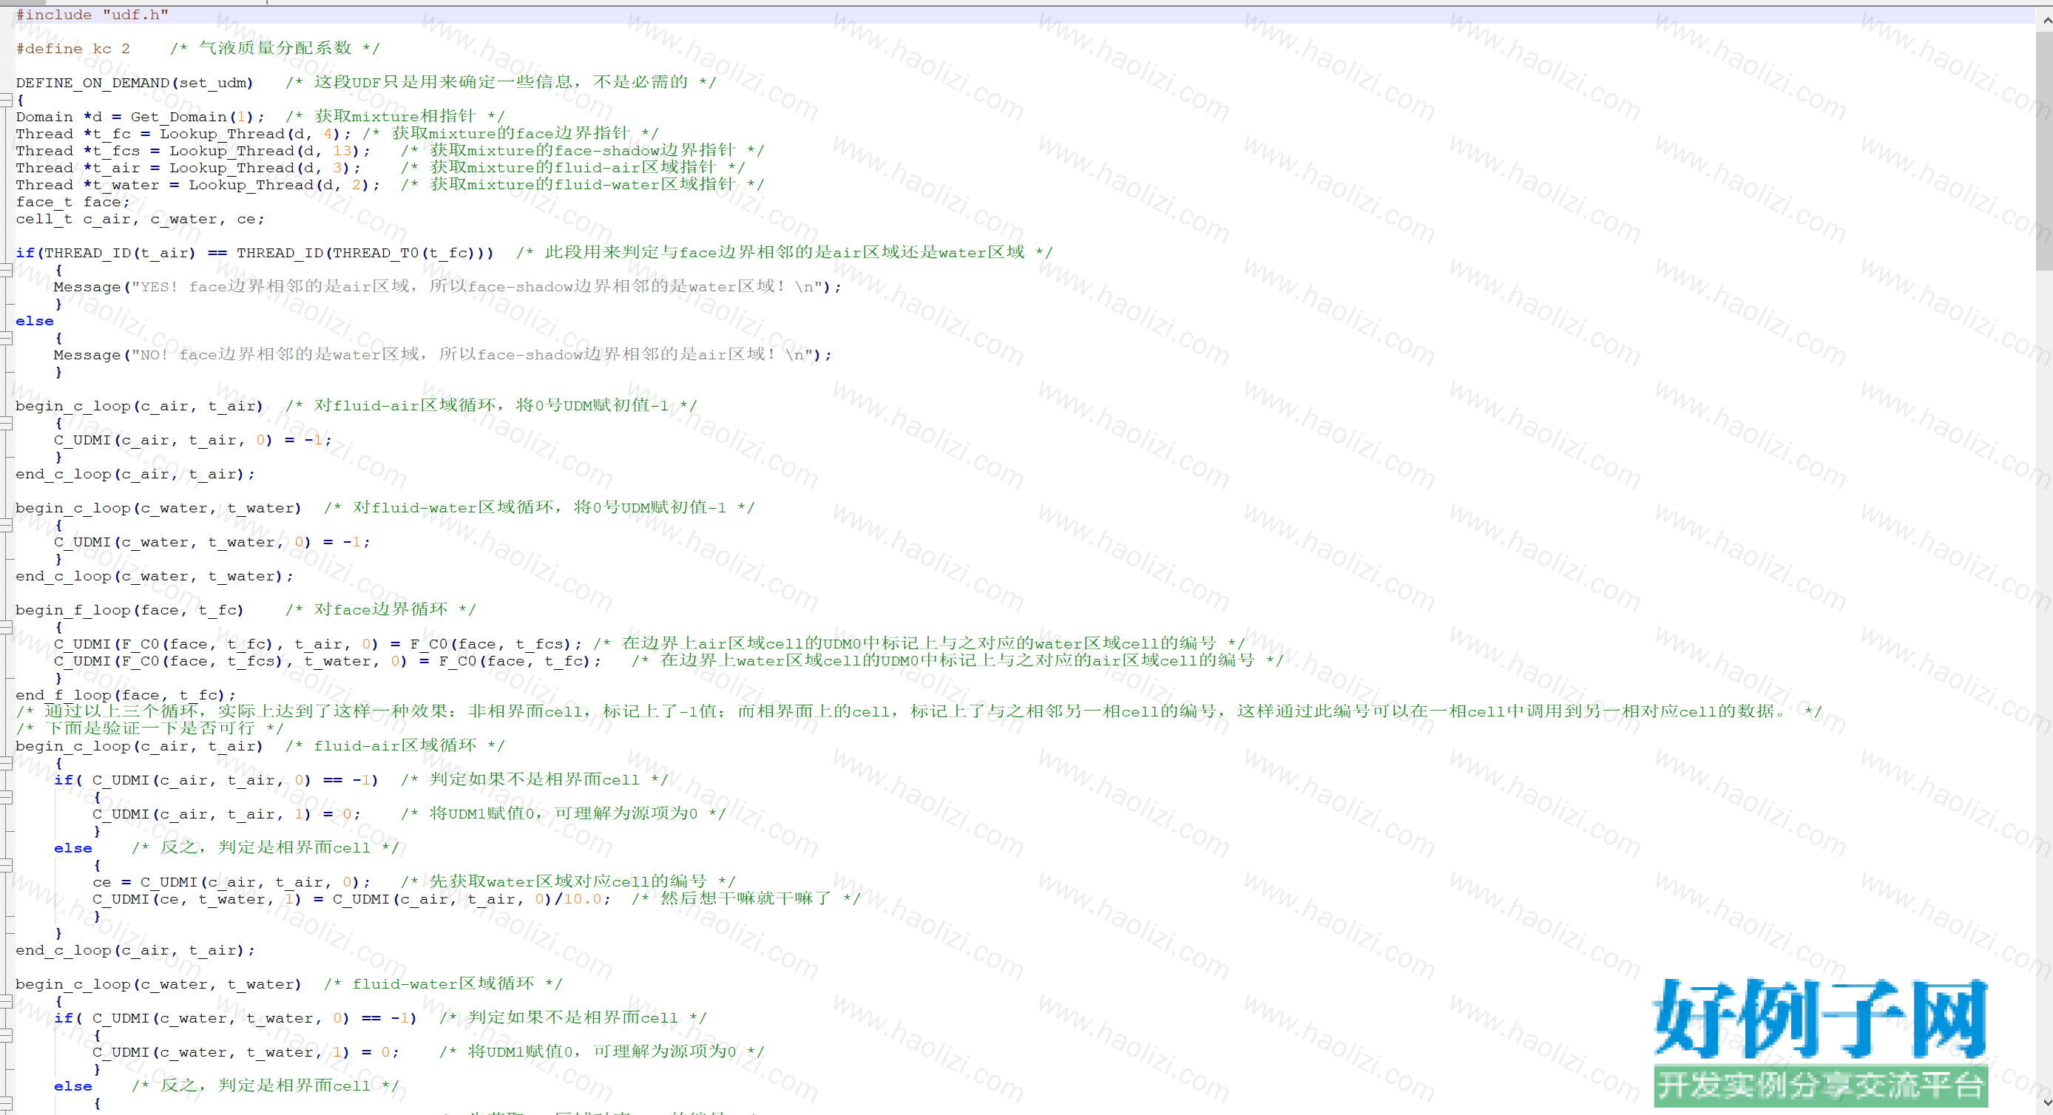Collapse fold under if(THREAD_ID(t_air) line

click(6, 270)
